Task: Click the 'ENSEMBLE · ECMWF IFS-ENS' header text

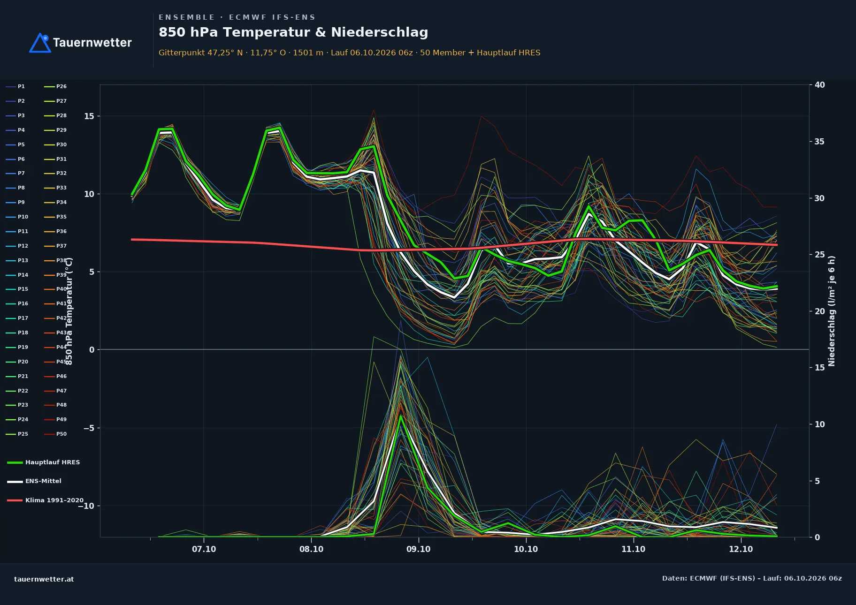Action: (x=237, y=17)
